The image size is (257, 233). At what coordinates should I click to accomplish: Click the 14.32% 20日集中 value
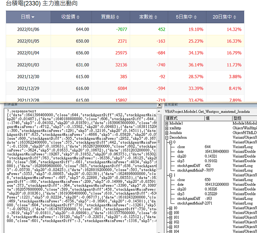(x=234, y=30)
